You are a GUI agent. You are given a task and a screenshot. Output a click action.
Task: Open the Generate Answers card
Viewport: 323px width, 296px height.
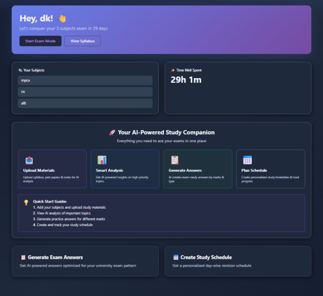coord(198,169)
